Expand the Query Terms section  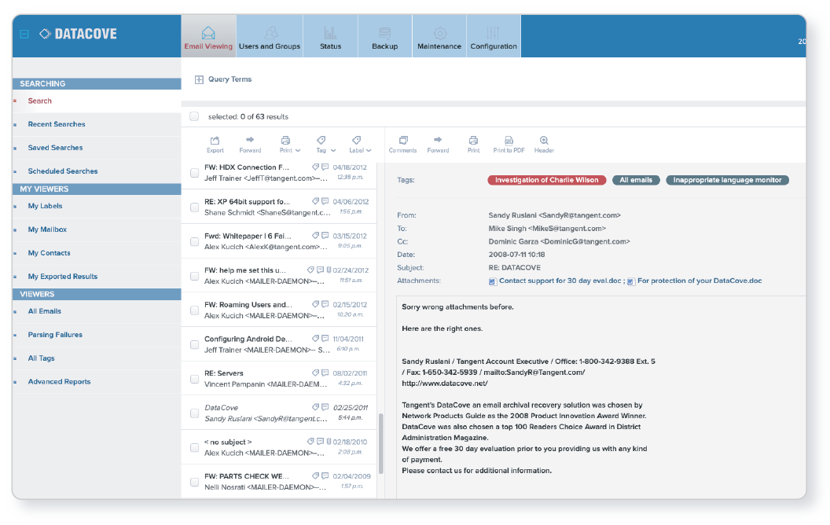pos(199,79)
